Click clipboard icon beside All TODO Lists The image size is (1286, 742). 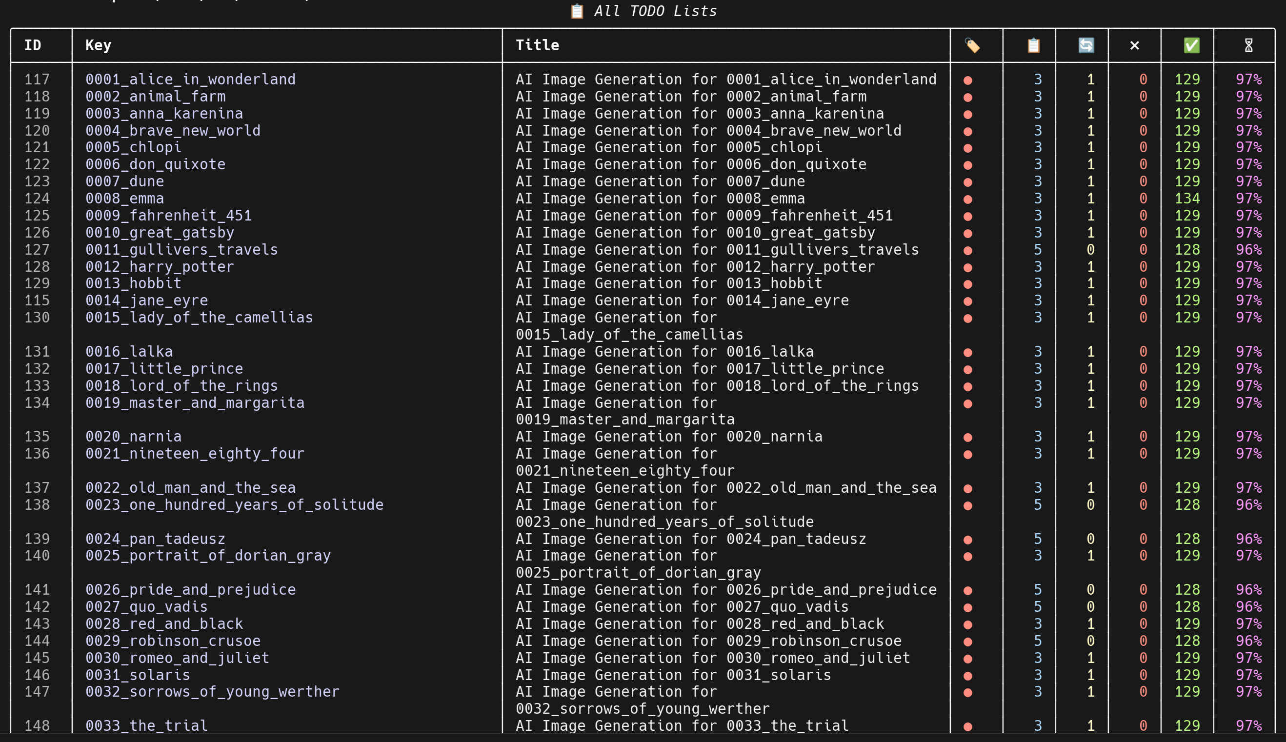577,11
